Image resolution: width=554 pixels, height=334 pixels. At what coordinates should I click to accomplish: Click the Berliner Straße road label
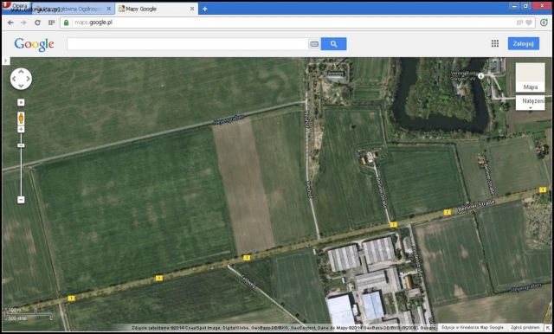476,205
